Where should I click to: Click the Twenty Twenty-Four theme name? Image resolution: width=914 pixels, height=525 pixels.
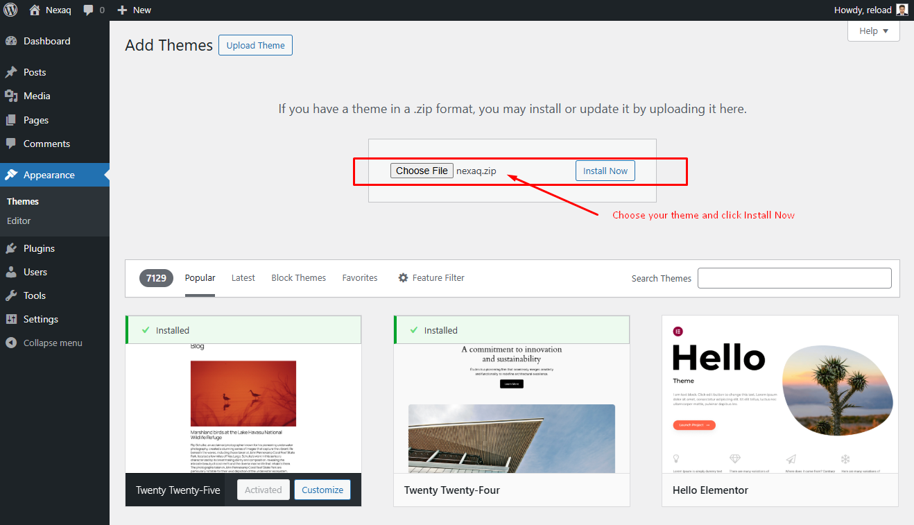(452, 490)
